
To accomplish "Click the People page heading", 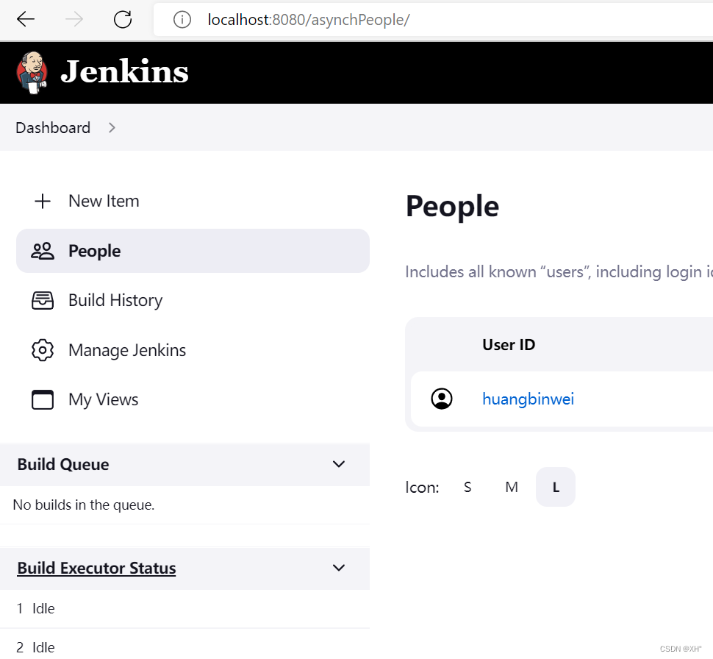I will click(453, 207).
